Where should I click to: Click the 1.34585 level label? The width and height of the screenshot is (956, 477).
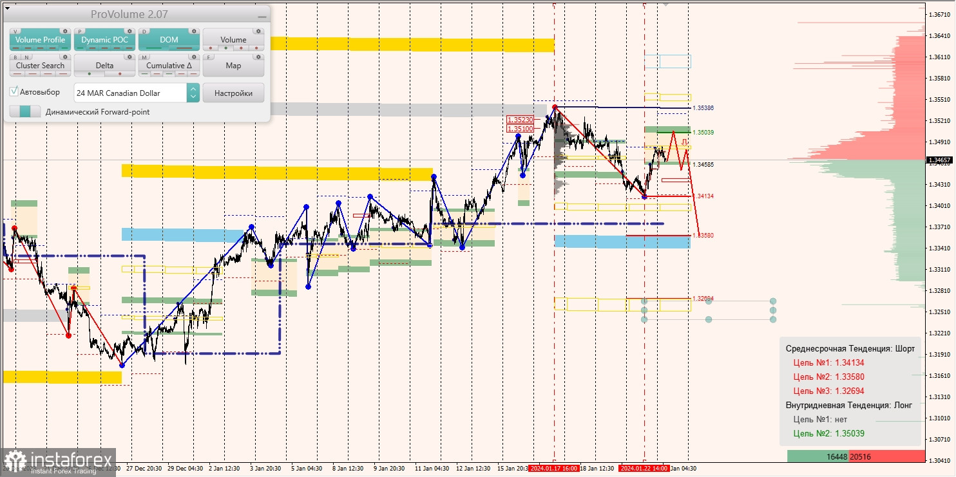point(703,165)
